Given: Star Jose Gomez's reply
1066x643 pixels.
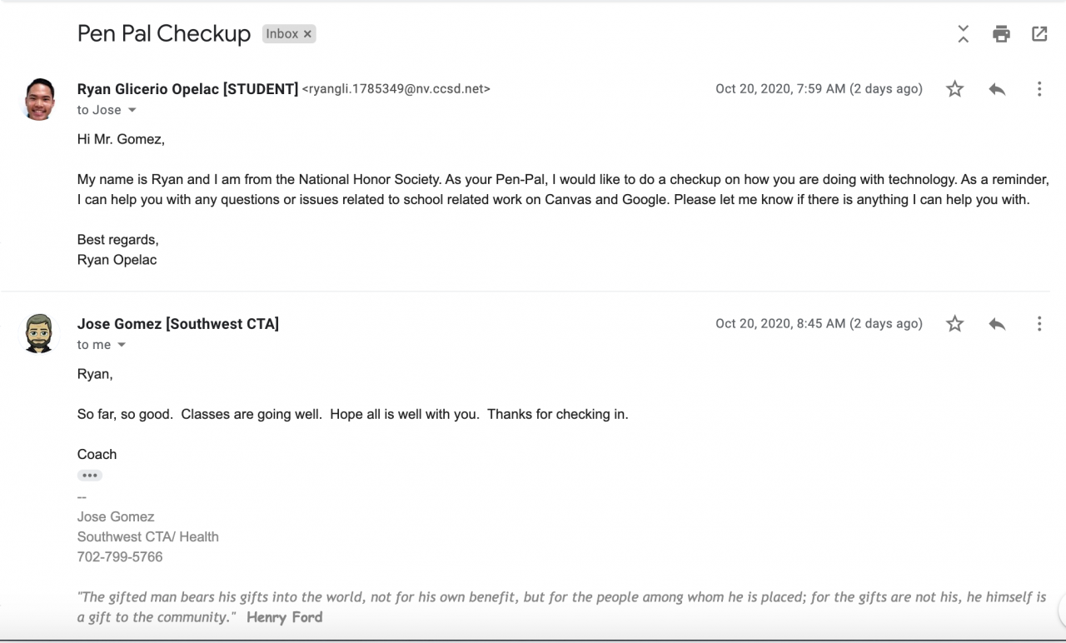Looking at the screenshot, I should coord(955,324).
